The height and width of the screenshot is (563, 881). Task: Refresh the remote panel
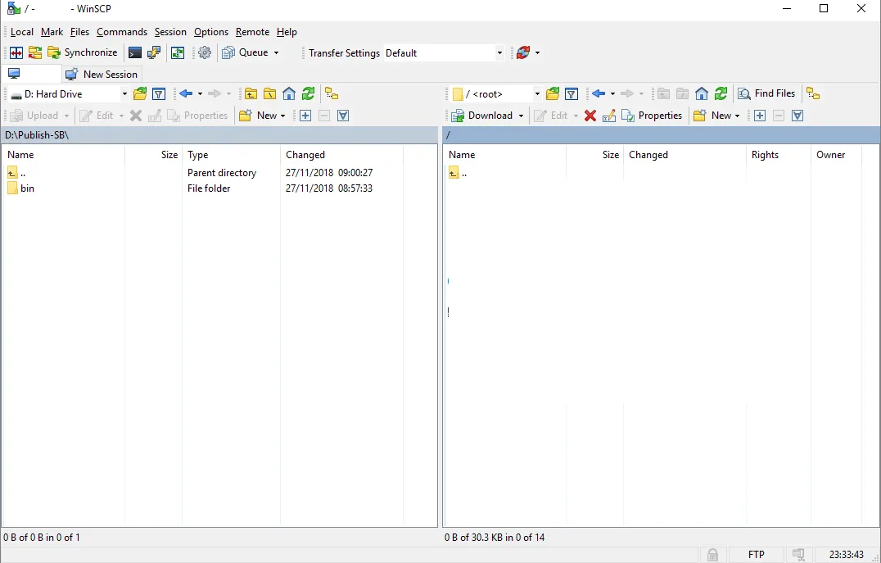click(721, 94)
